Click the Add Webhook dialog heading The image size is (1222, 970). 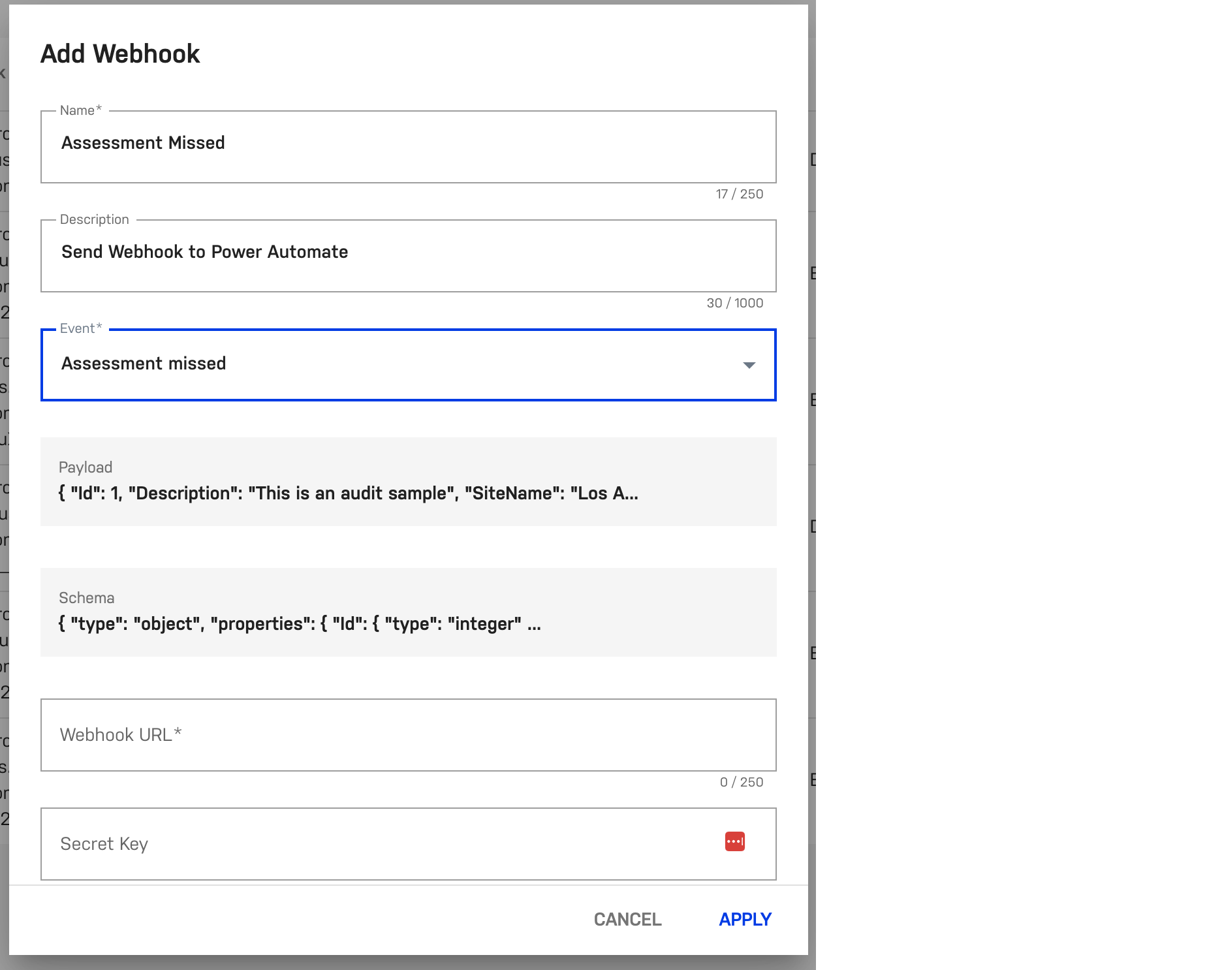click(120, 54)
